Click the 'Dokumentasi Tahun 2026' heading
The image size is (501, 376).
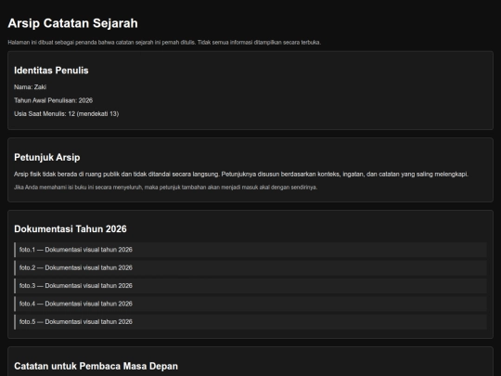pyautogui.click(x=71, y=229)
